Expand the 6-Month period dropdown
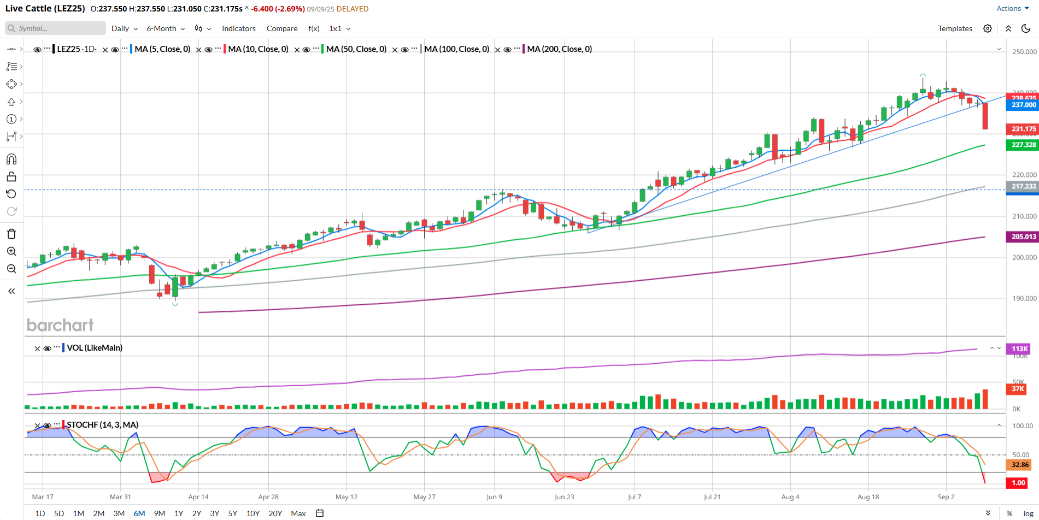1039x520 pixels. 166,28
